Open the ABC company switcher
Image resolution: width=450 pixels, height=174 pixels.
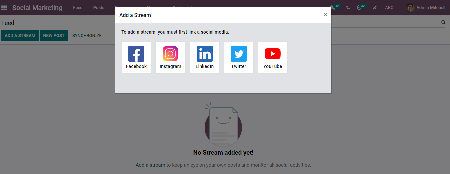click(389, 7)
